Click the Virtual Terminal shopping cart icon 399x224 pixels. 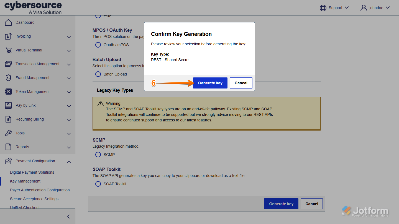click(8, 50)
